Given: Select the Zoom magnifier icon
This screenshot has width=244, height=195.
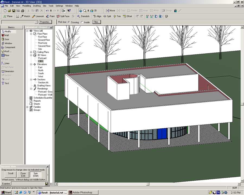Looking at the screenshot, I should pos(85,11).
